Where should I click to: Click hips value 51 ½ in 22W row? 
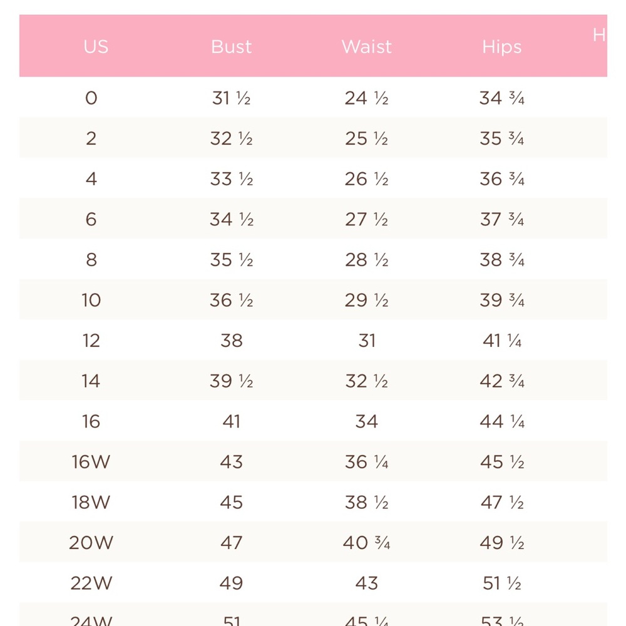tap(502, 583)
